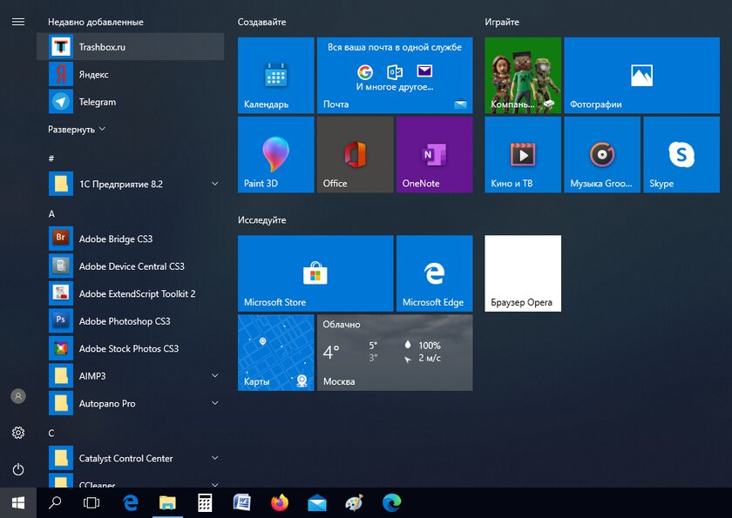Open the user account icon

18,396
